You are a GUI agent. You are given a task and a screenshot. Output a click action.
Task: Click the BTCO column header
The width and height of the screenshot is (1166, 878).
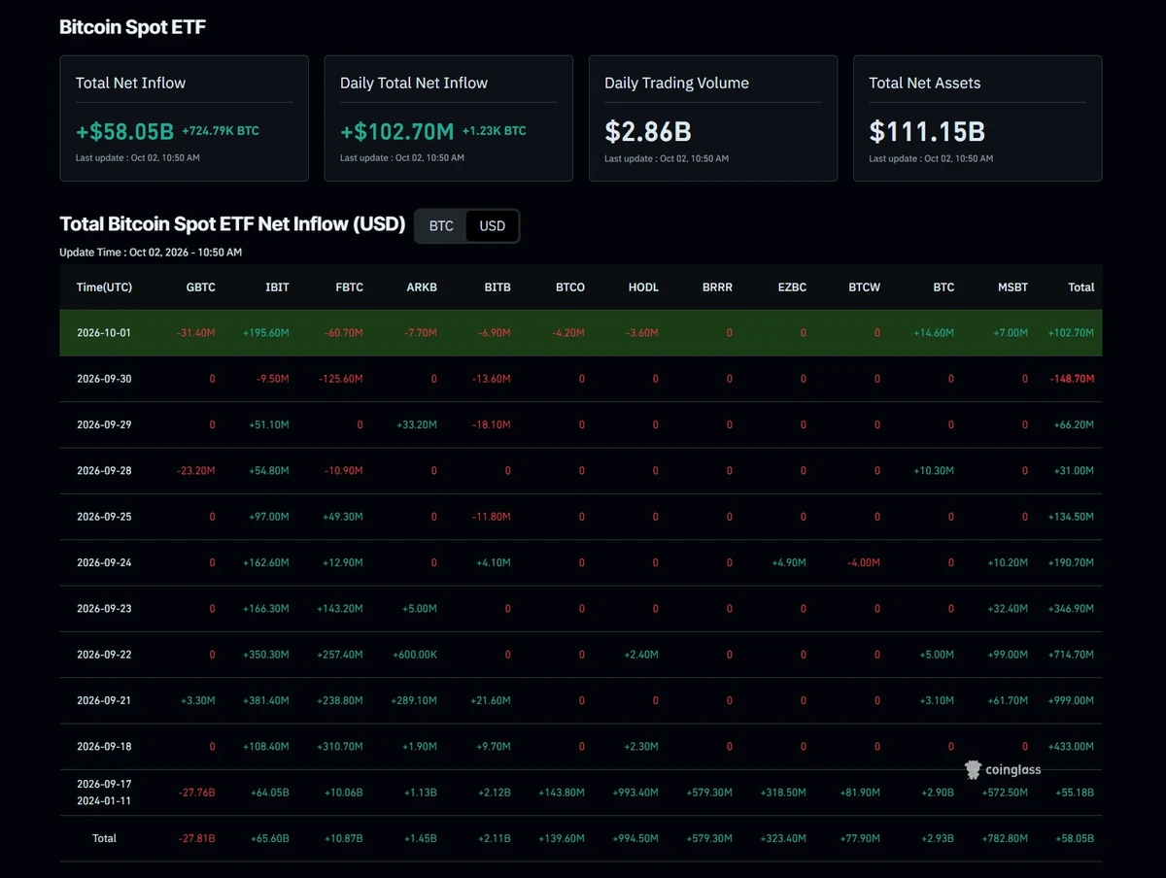[x=570, y=287]
